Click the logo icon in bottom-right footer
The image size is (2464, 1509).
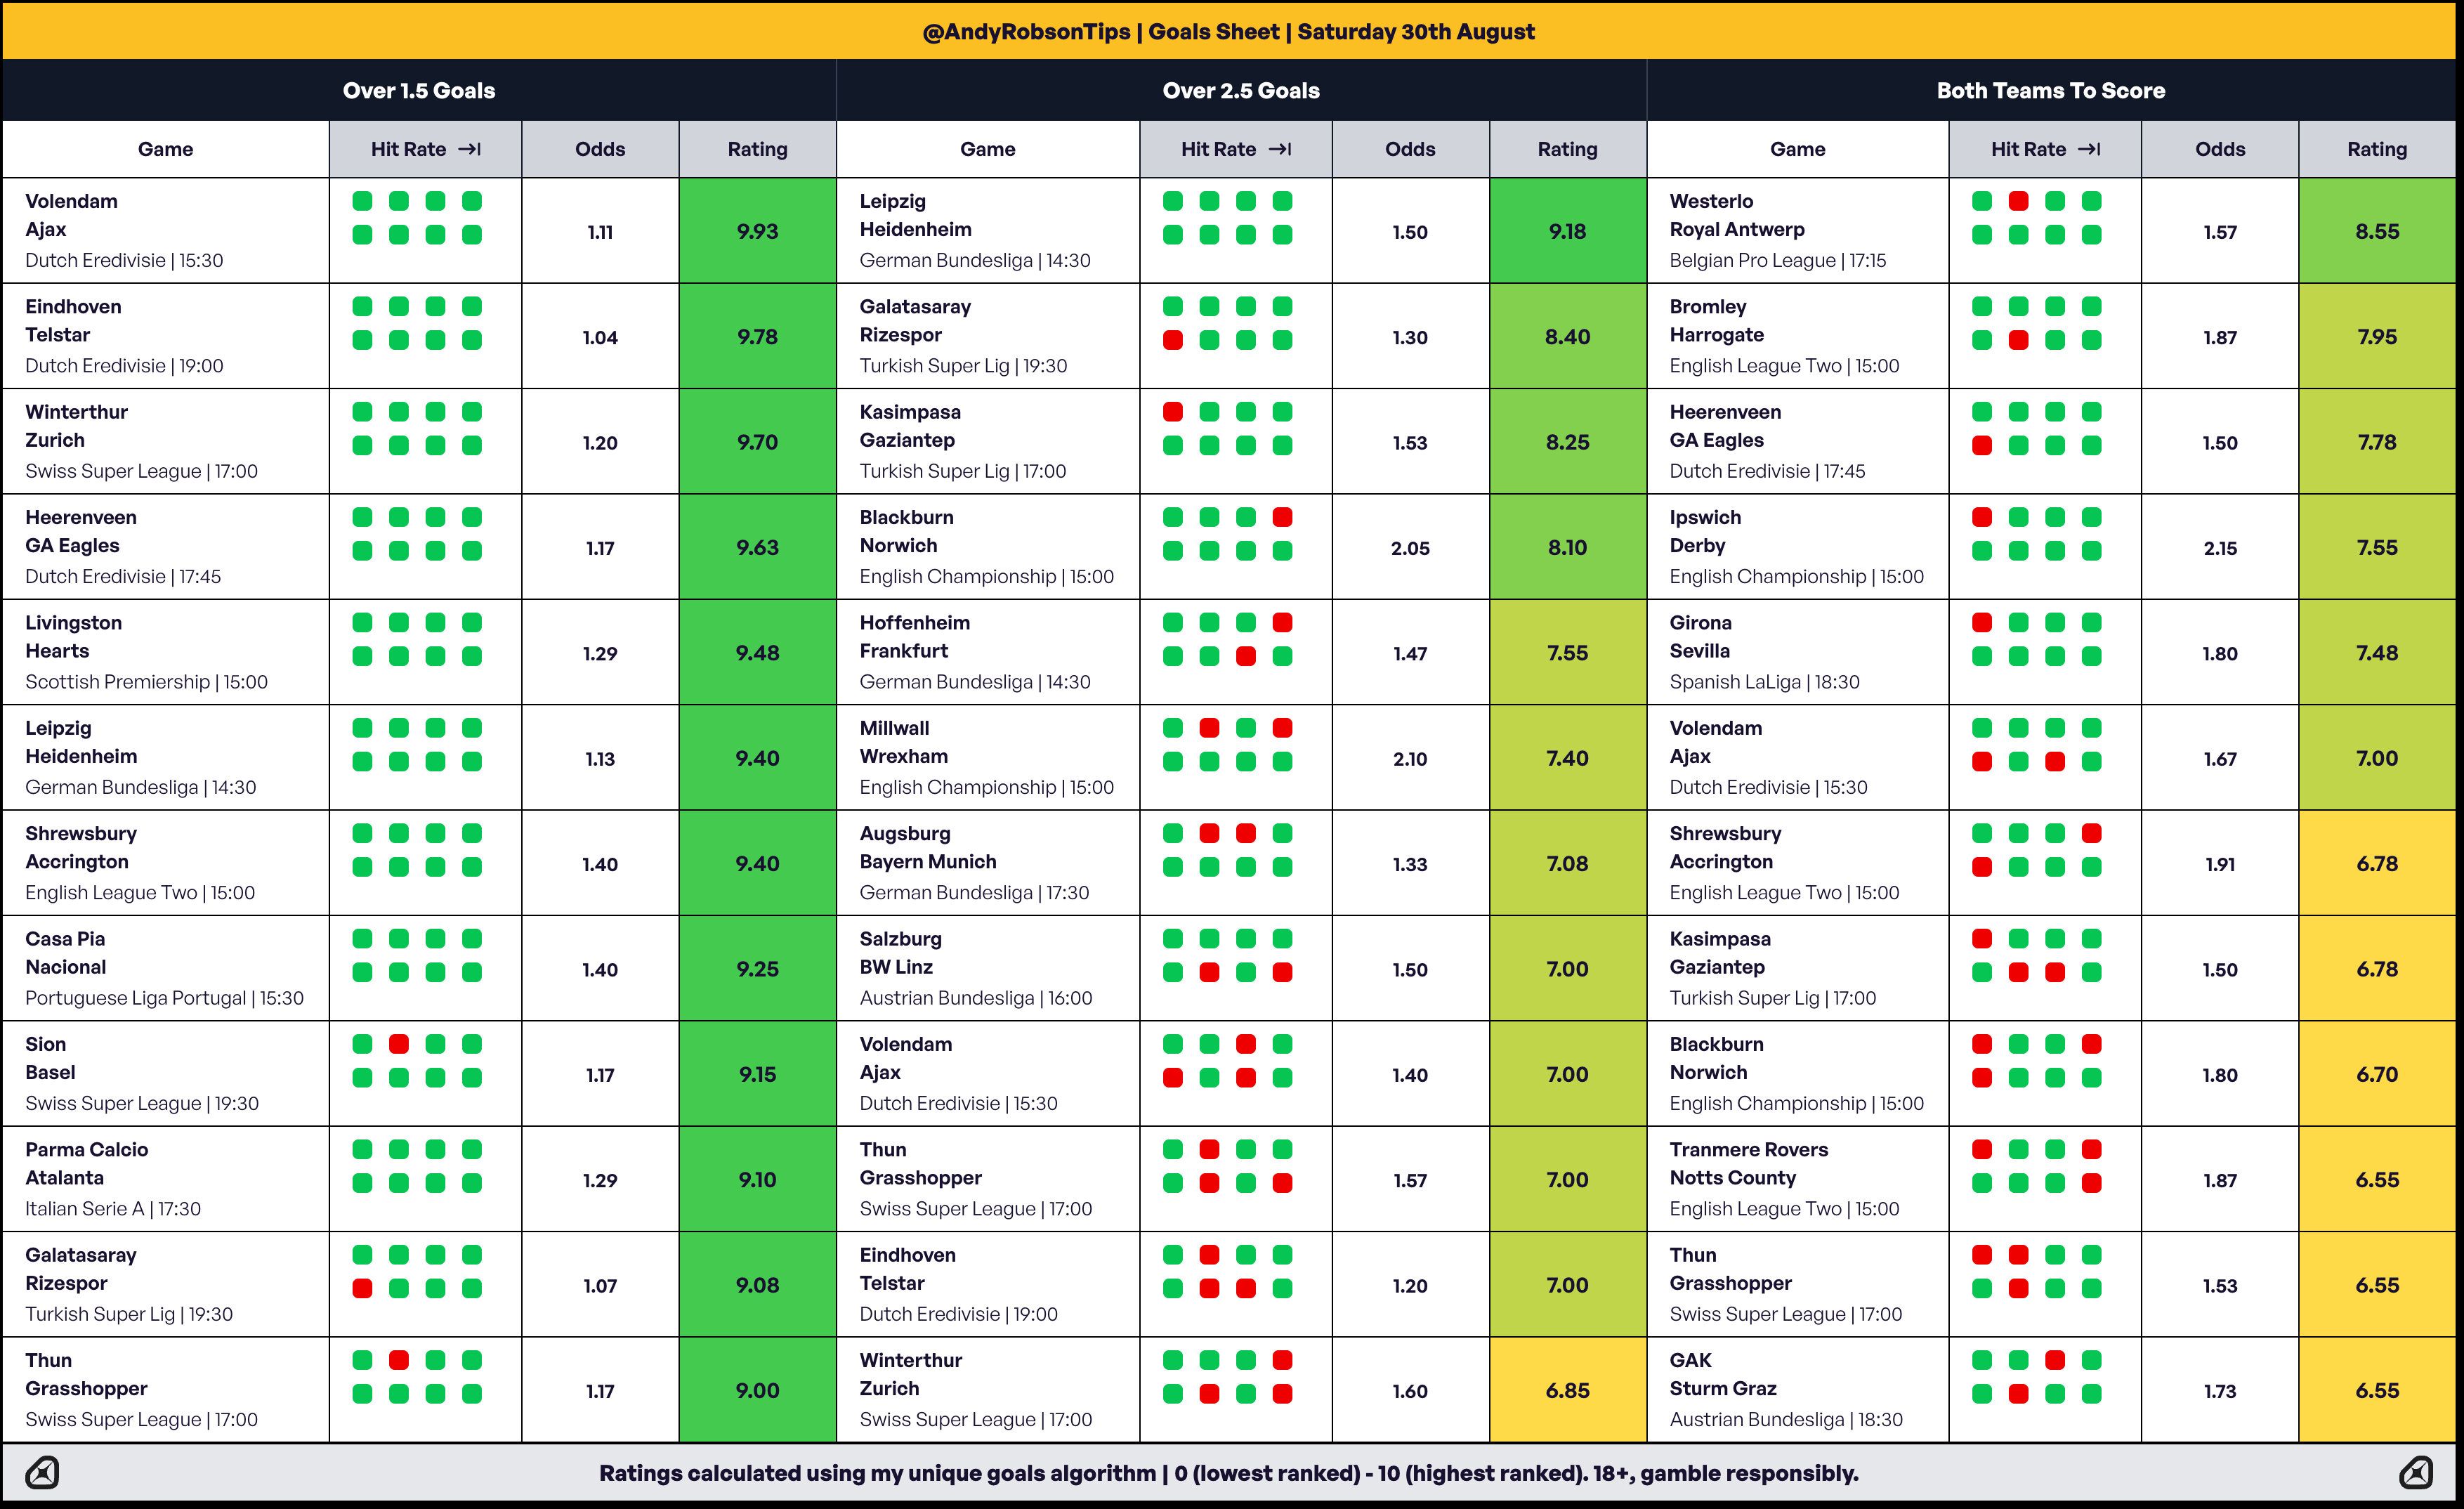coord(2416,1473)
